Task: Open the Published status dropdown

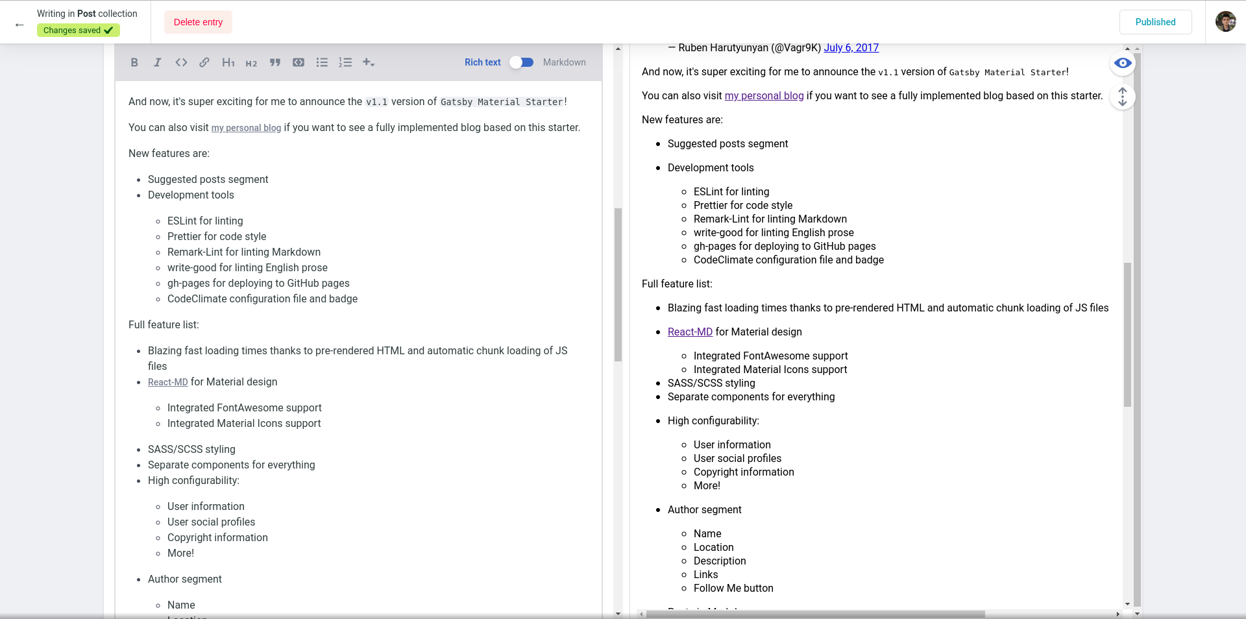Action: pyautogui.click(x=1155, y=21)
